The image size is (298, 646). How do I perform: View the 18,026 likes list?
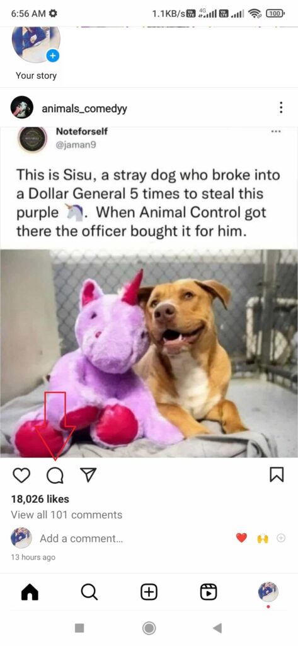coord(40,499)
